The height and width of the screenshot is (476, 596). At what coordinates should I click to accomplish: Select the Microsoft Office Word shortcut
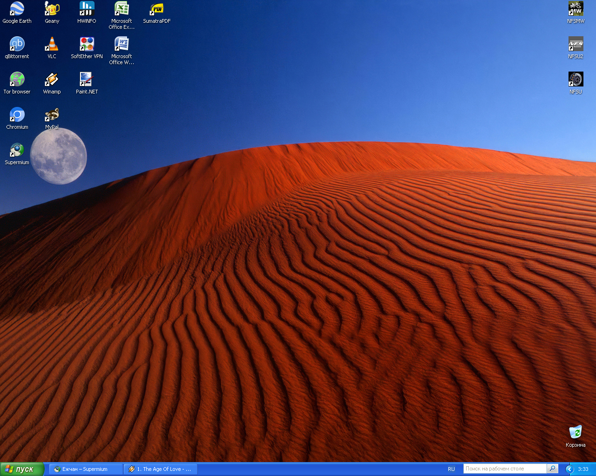point(122,50)
